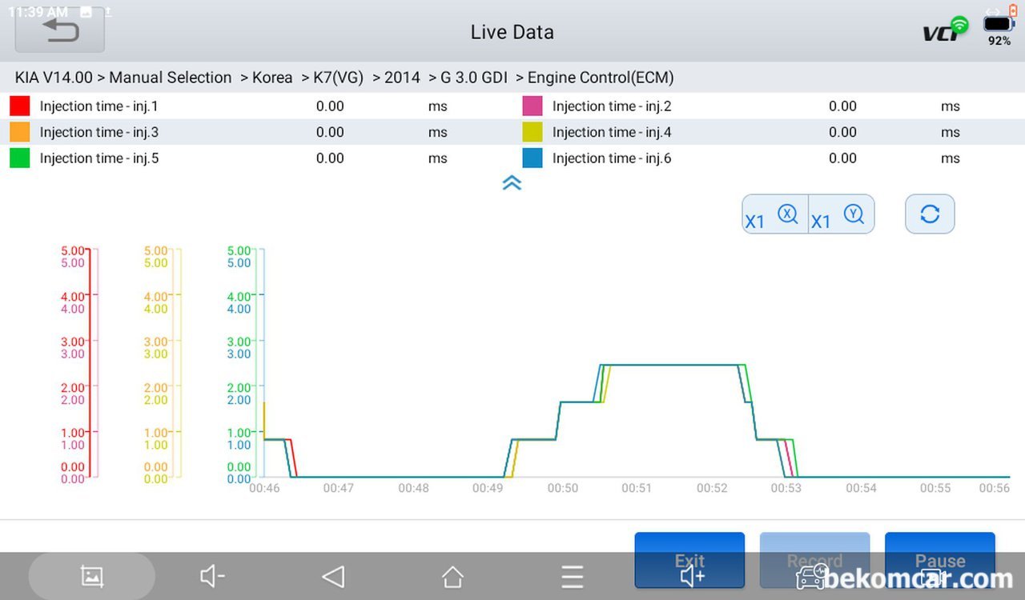Tap the volume up navigation icon

click(692, 576)
